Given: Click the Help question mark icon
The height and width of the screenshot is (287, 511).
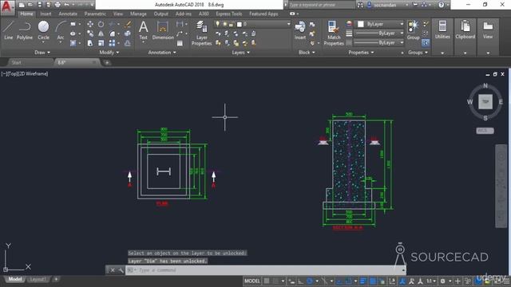Looking at the screenshot, I should (x=441, y=5).
